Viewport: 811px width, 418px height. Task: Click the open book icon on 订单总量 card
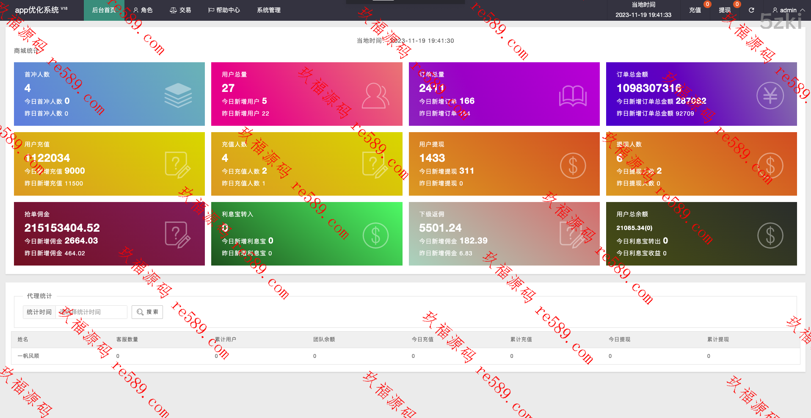click(x=573, y=96)
